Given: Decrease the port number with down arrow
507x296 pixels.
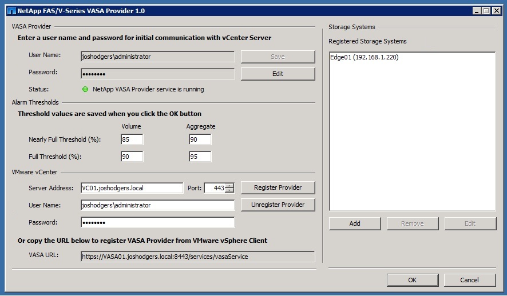Looking at the screenshot, I should tap(229, 191).
